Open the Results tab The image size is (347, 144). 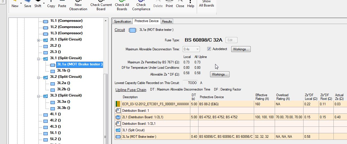167,22
